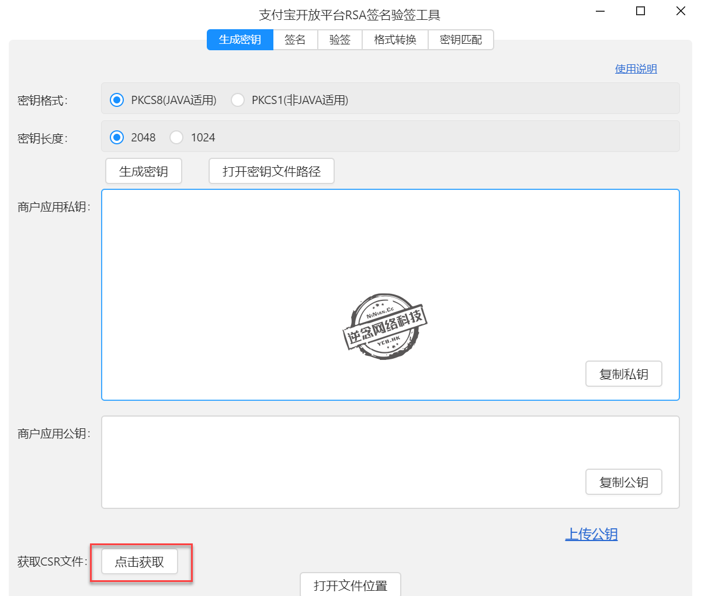The height and width of the screenshot is (596, 701).
Task: Click the 生成密钥 button
Action: (144, 171)
